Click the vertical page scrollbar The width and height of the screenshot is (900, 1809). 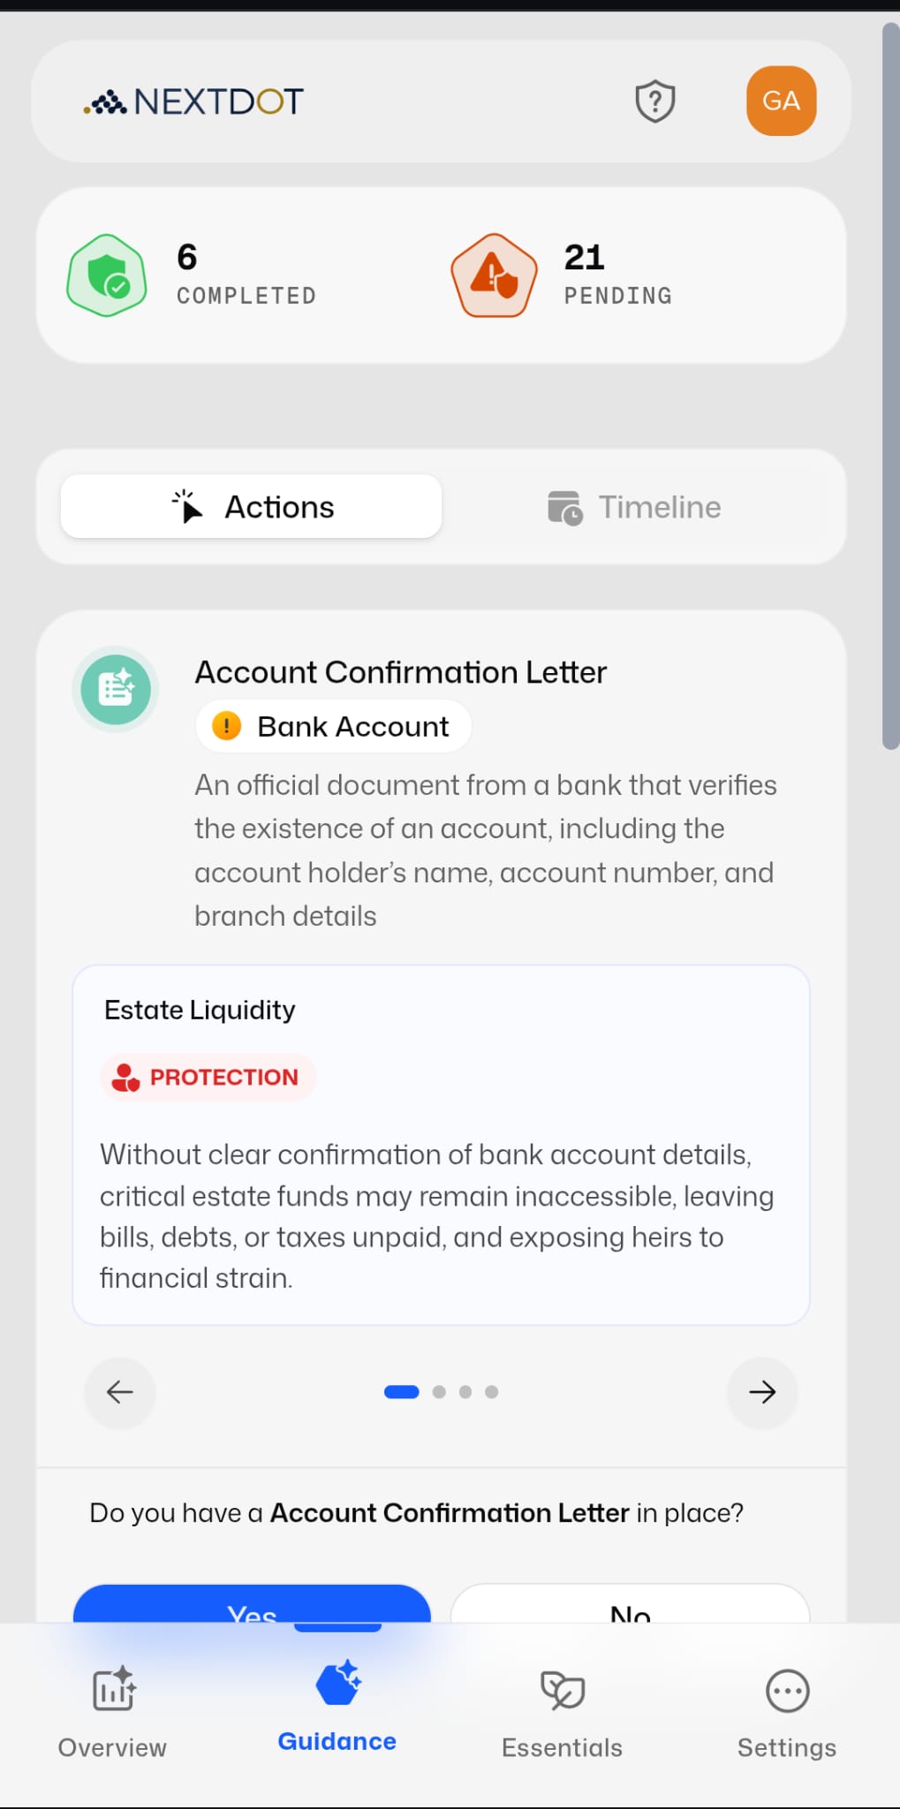(x=889, y=389)
